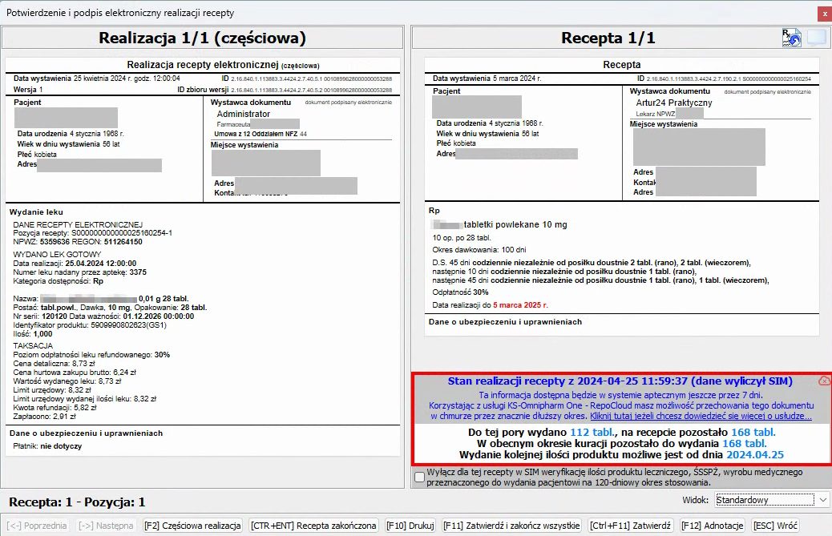Click 'tabletki powlekane 10 mg' text
832x536 pixels.
tap(515, 224)
